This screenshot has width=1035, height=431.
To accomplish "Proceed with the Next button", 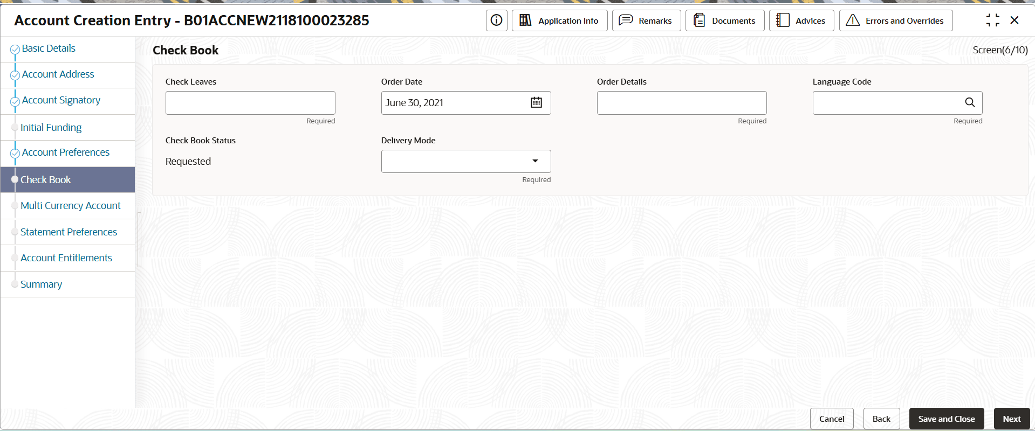I will [1012, 419].
